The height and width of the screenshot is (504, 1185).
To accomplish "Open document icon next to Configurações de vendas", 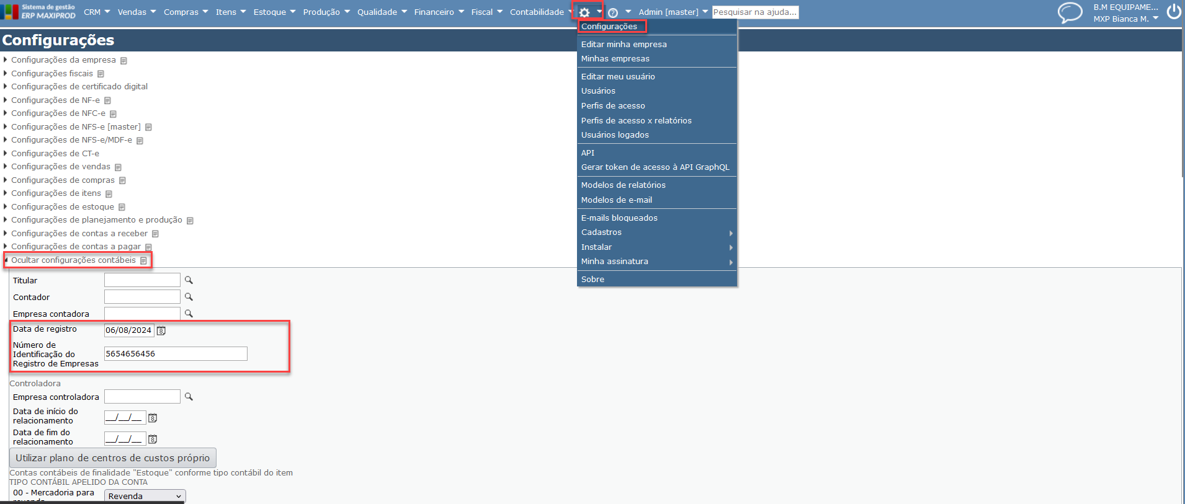I will point(118,167).
